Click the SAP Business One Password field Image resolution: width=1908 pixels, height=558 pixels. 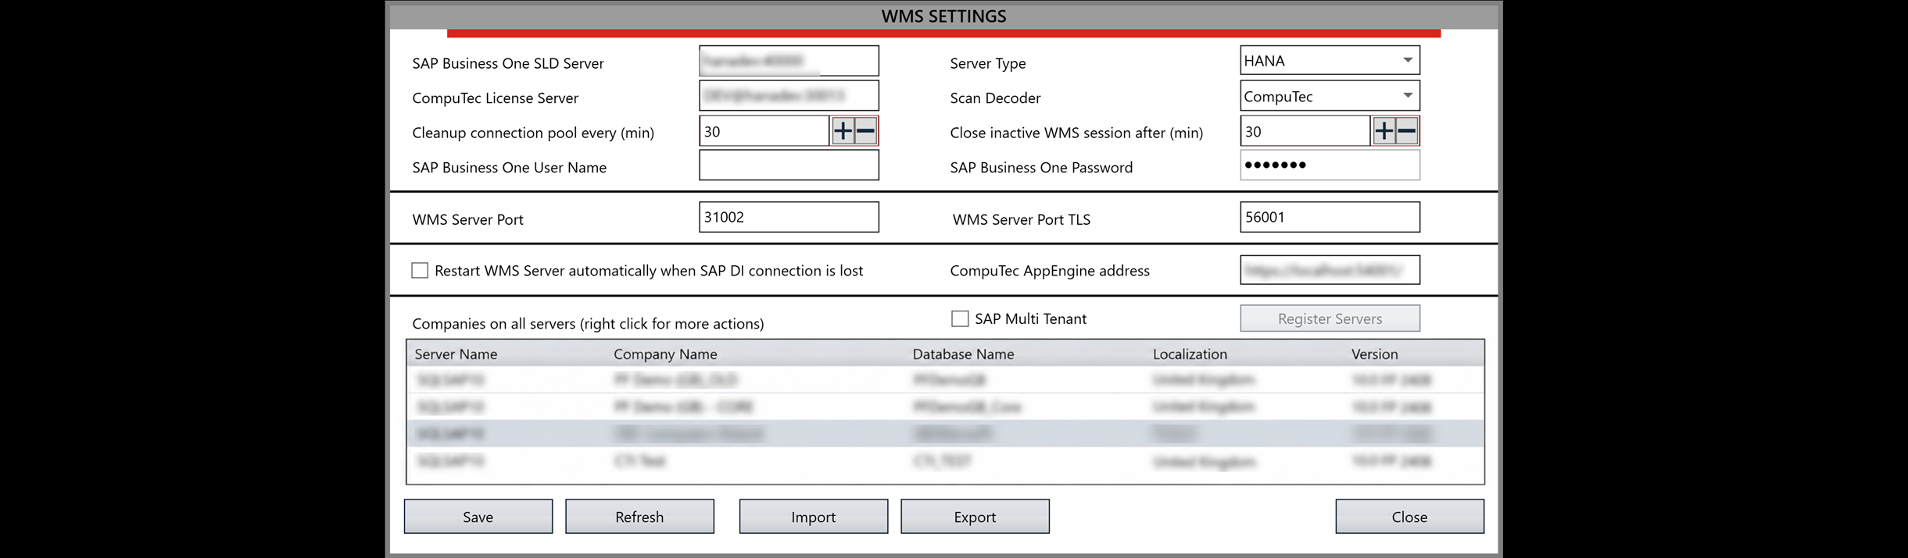1330,165
